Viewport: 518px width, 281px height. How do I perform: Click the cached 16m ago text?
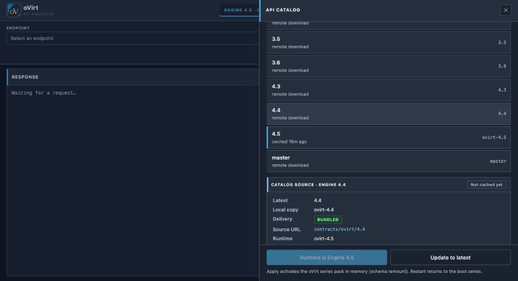289,142
